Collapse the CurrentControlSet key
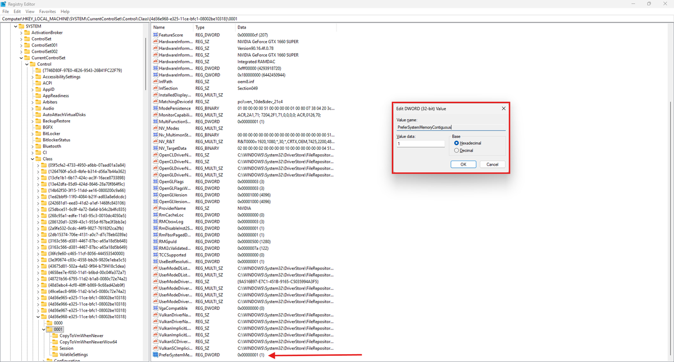The image size is (674, 362). [21, 58]
